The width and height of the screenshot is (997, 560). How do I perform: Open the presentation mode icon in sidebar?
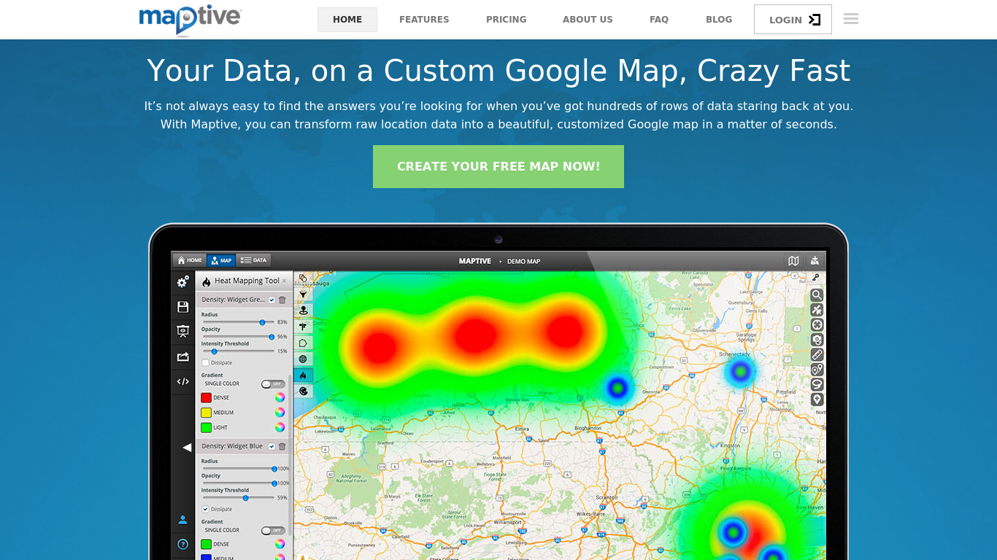point(183,331)
